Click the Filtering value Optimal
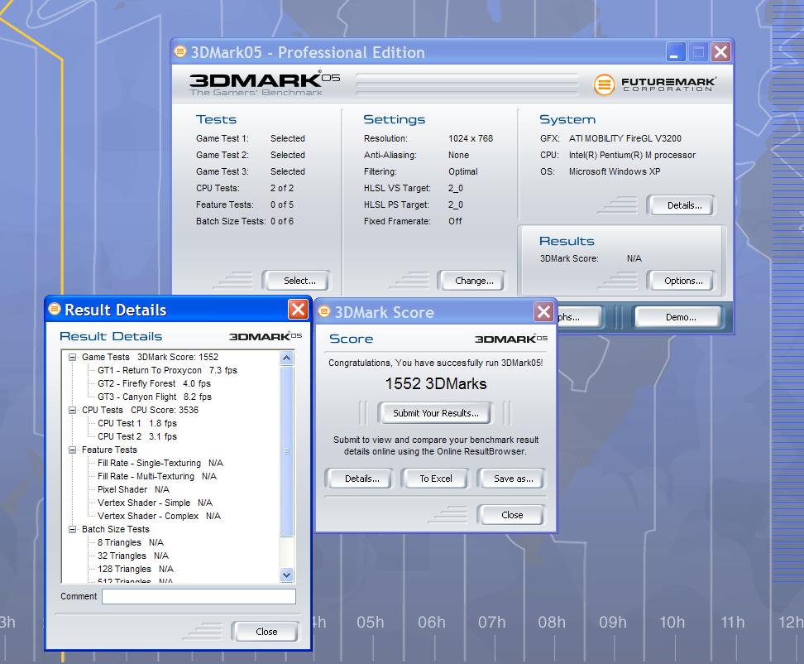 point(462,171)
